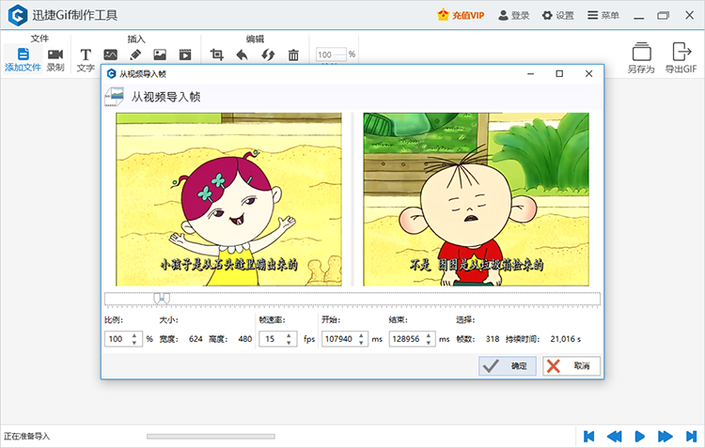Select the 文字 text tool

tap(86, 60)
